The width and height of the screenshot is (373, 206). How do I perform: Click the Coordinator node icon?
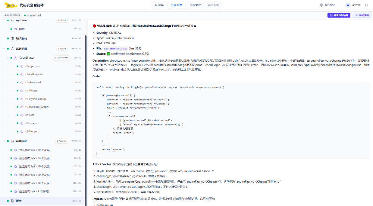tap(16, 58)
